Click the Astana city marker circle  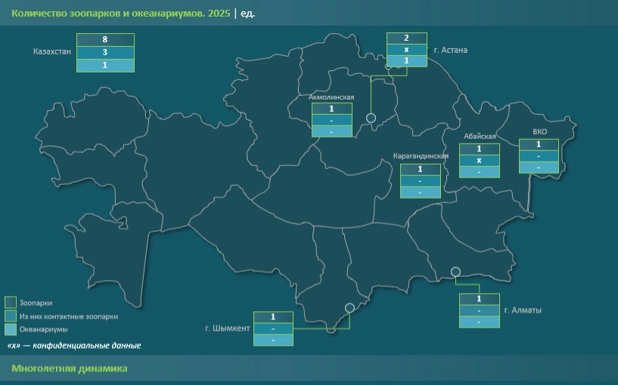tap(371, 118)
